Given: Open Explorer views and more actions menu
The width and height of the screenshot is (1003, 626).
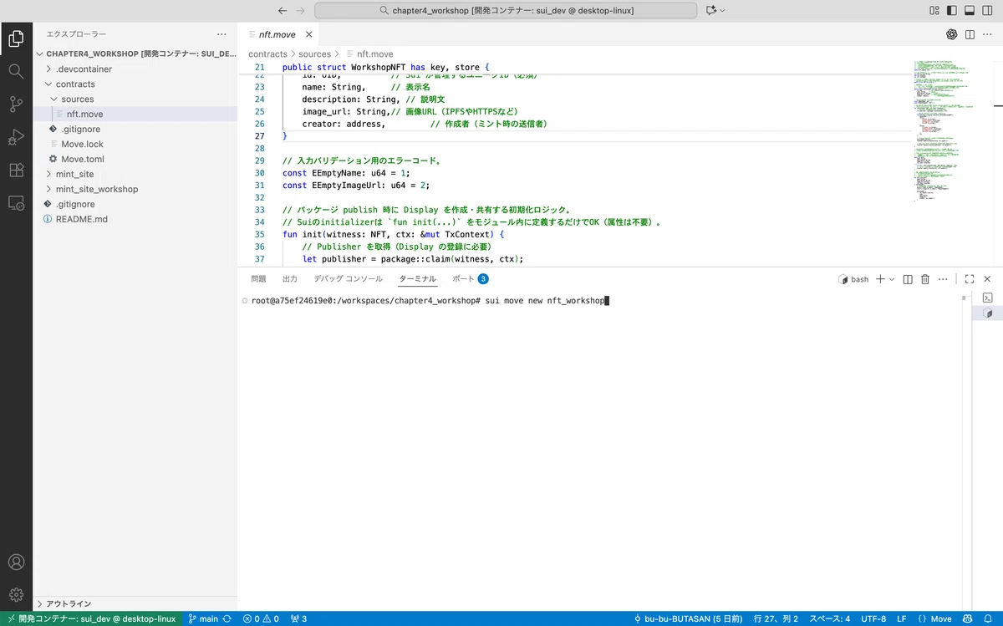Looking at the screenshot, I should pyautogui.click(x=221, y=34).
